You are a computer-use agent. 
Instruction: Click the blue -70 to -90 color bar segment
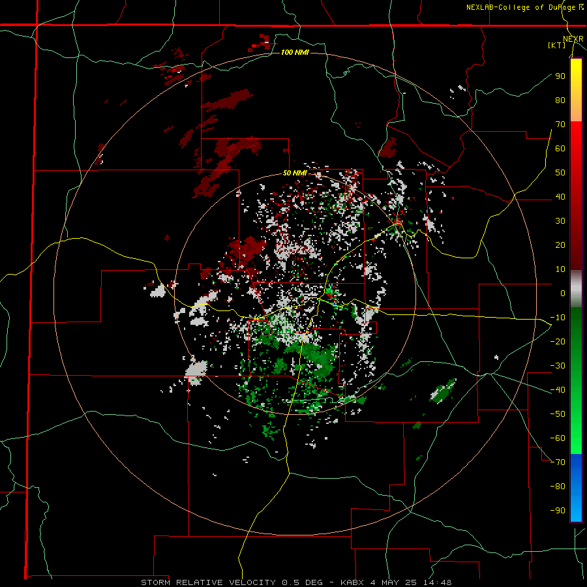(x=576, y=488)
